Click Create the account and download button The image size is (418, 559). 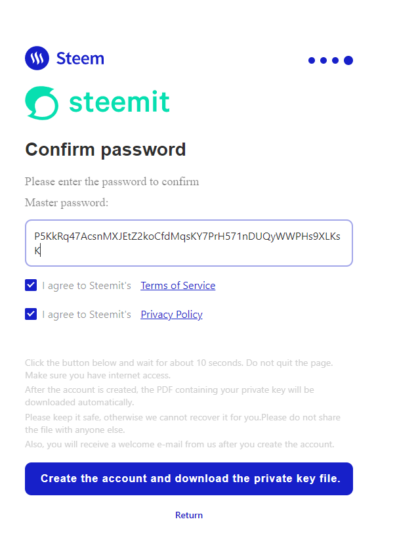coord(189,479)
